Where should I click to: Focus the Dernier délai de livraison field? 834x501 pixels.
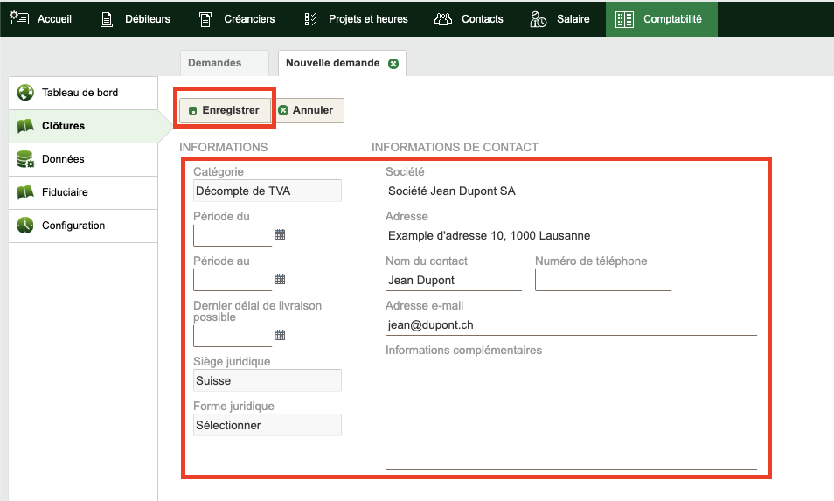click(233, 336)
